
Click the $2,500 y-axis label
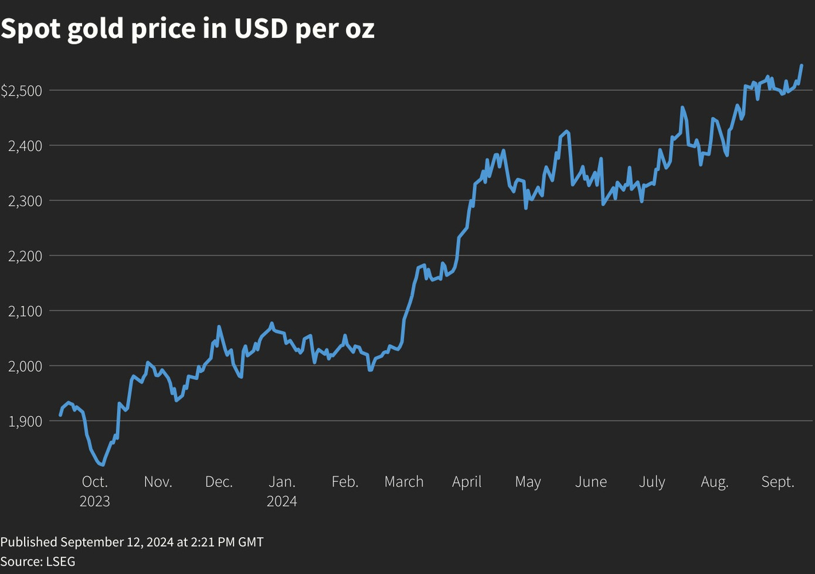click(x=22, y=91)
